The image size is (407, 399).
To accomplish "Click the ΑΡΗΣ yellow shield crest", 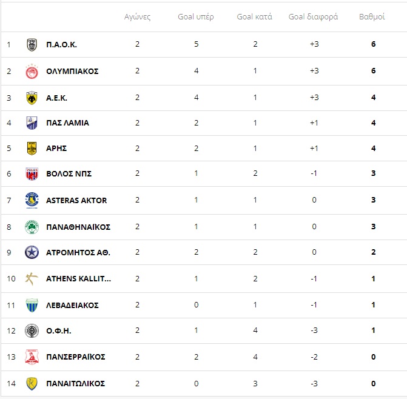I will click(32, 149).
